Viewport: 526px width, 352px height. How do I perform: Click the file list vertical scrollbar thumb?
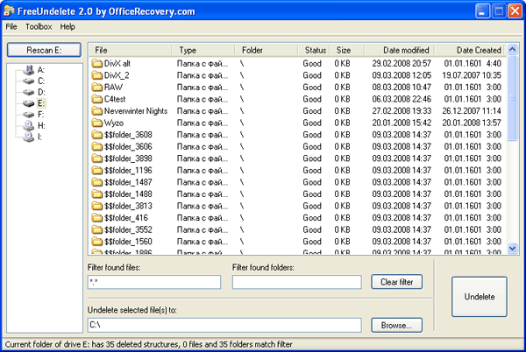pos(512,98)
